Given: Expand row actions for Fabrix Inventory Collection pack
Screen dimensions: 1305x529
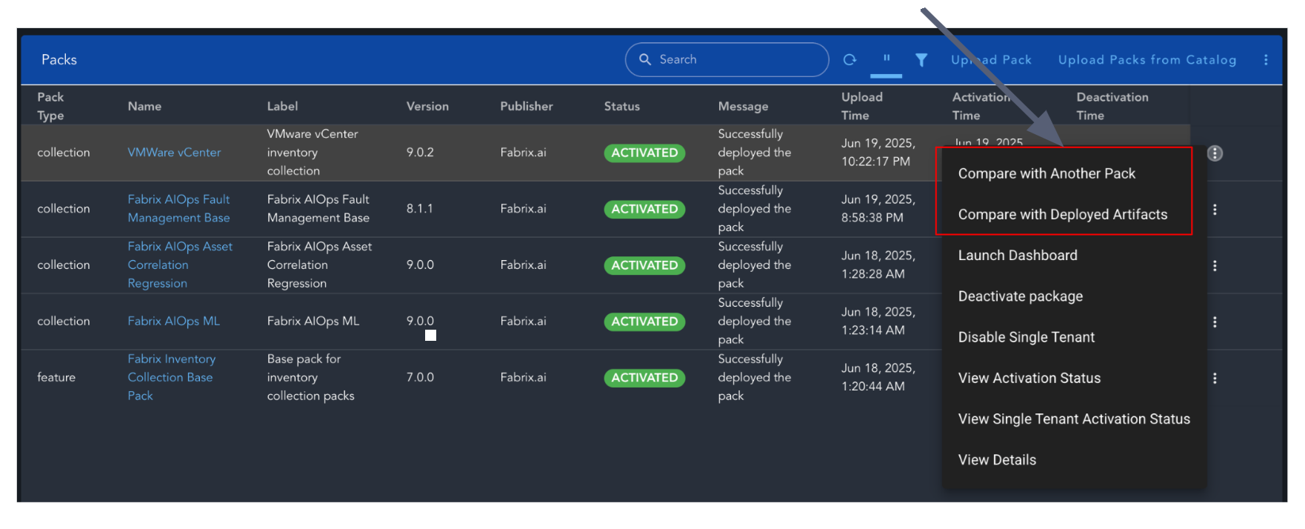Looking at the screenshot, I should click(x=1215, y=379).
